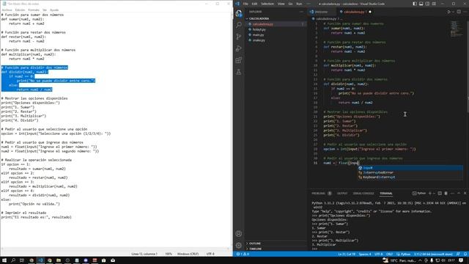The height and width of the screenshot is (264, 469).
Task: Select input in the autocomplete suggestion list
Action: (410, 168)
